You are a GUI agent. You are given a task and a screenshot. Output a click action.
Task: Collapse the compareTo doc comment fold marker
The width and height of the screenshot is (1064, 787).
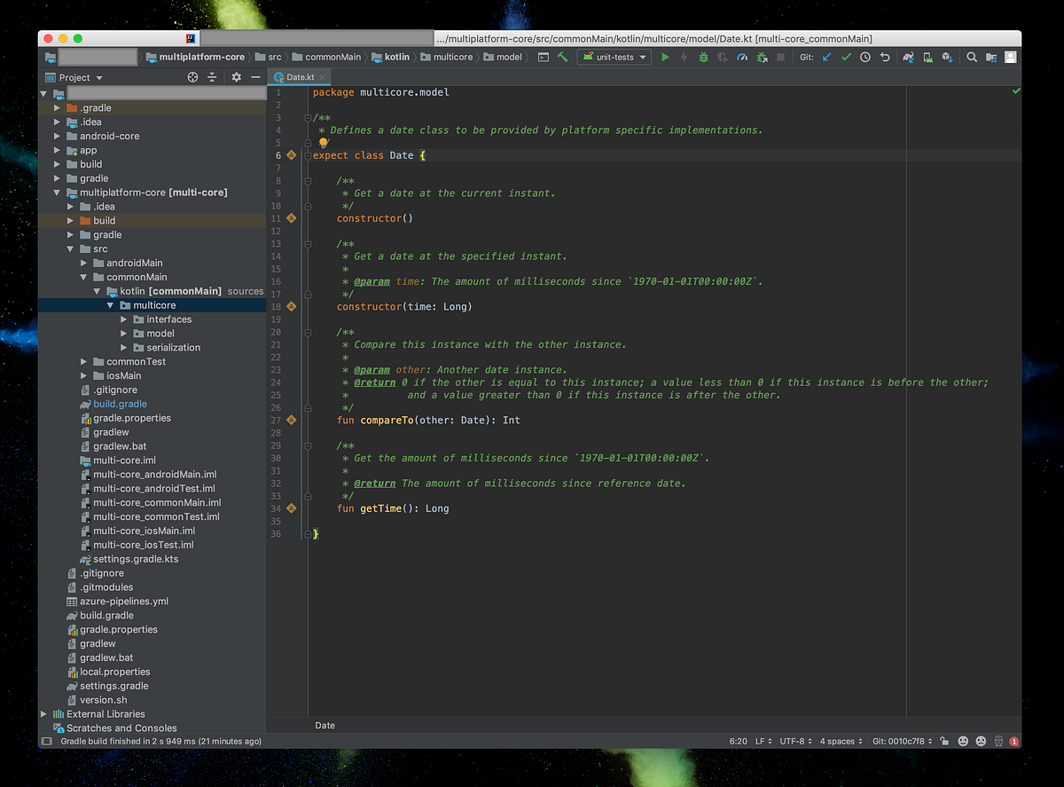point(308,332)
